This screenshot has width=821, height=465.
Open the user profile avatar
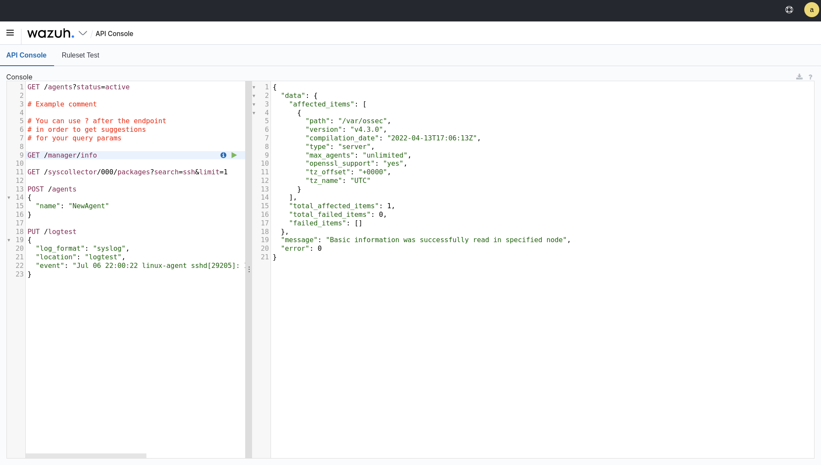[x=811, y=9]
